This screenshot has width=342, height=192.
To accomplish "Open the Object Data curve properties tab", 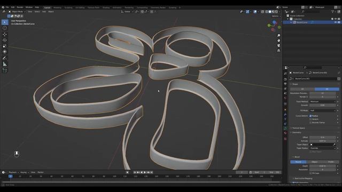I will [x=285, y=129].
